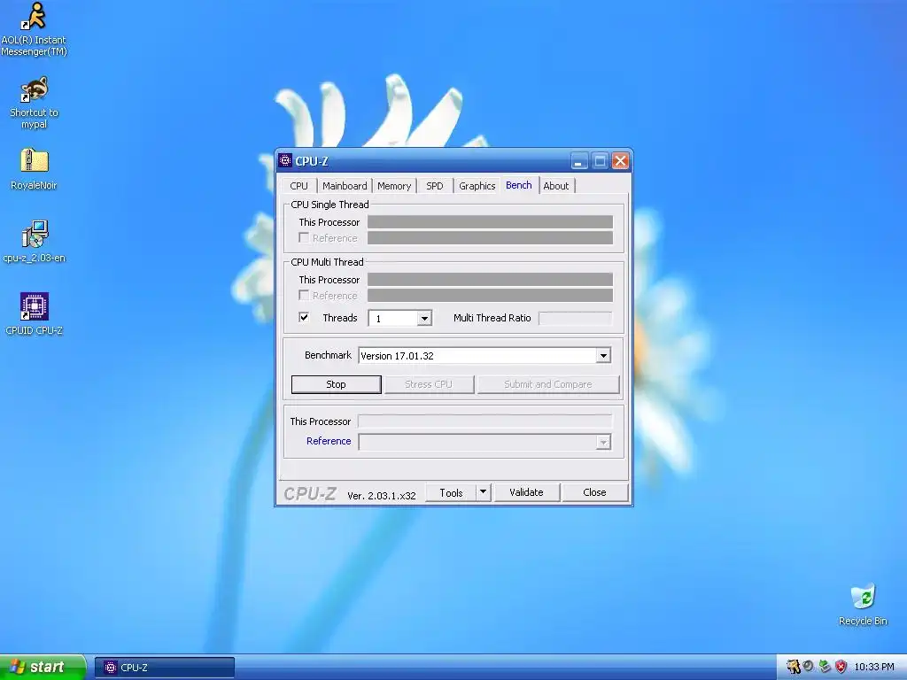This screenshot has width=907, height=680.
Task: Click the multi thread Reference score bar
Action: (x=490, y=295)
